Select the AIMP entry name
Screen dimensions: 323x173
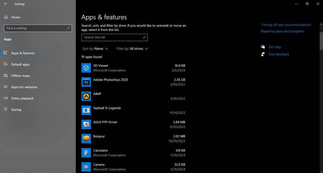coord(97,94)
